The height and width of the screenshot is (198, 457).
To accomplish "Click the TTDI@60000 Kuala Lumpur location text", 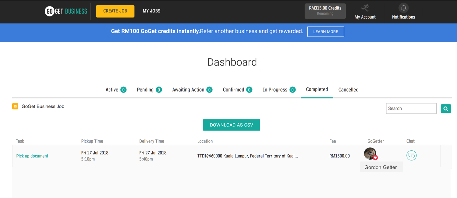I will tap(248, 156).
